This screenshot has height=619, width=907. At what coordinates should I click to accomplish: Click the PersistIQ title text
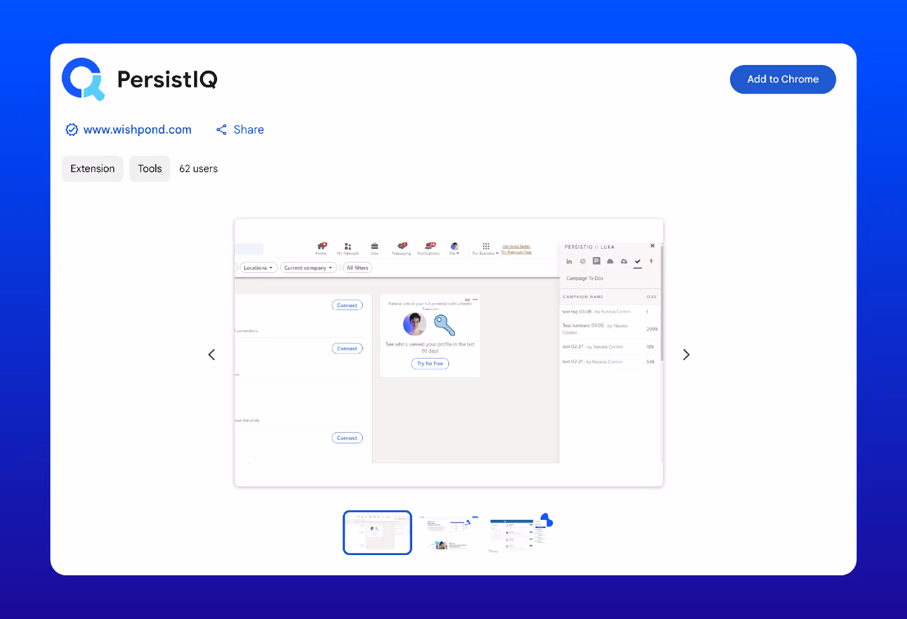pos(167,79)
